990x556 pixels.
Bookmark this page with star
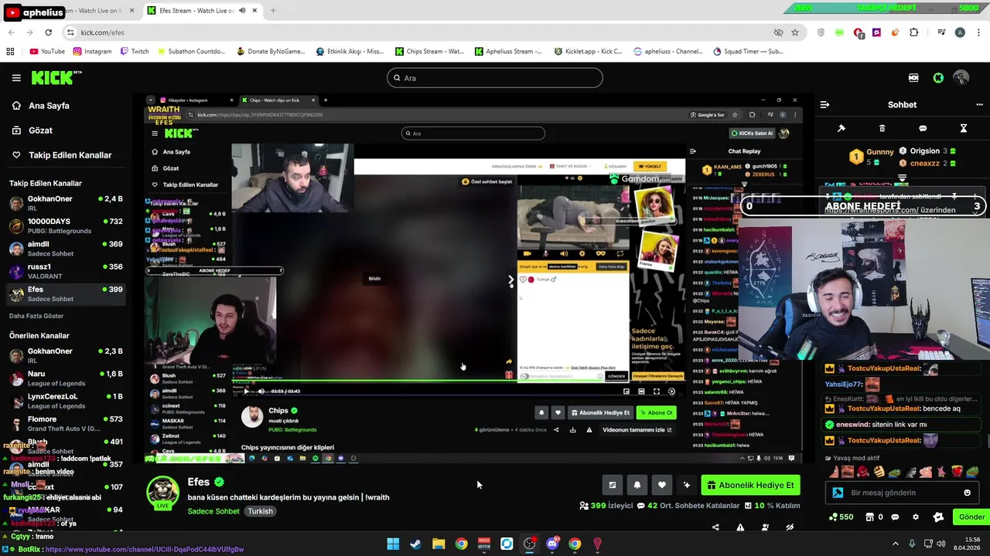pyautogui.click(x=795, y=32)
